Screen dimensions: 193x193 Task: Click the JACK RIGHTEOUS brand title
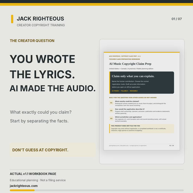click(40, 19)
